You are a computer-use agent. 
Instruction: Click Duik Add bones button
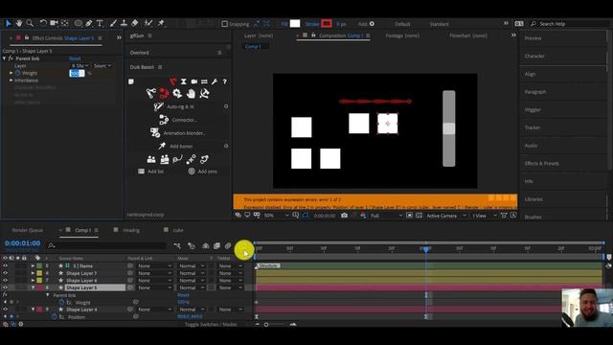175,147
